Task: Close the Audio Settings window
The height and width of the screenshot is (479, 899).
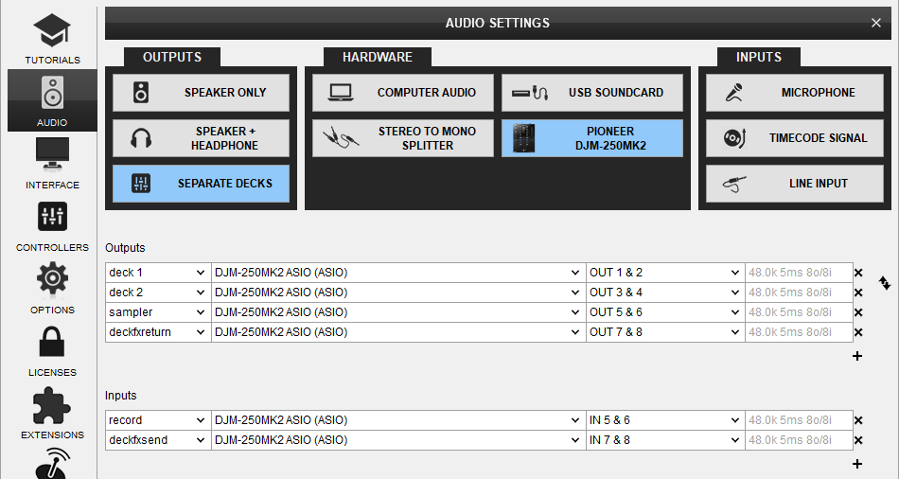Action: pyautogui.click(x=876, y=23)
